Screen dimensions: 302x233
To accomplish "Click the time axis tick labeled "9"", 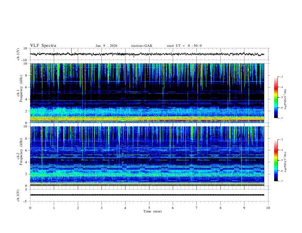I will click(244, 208).
